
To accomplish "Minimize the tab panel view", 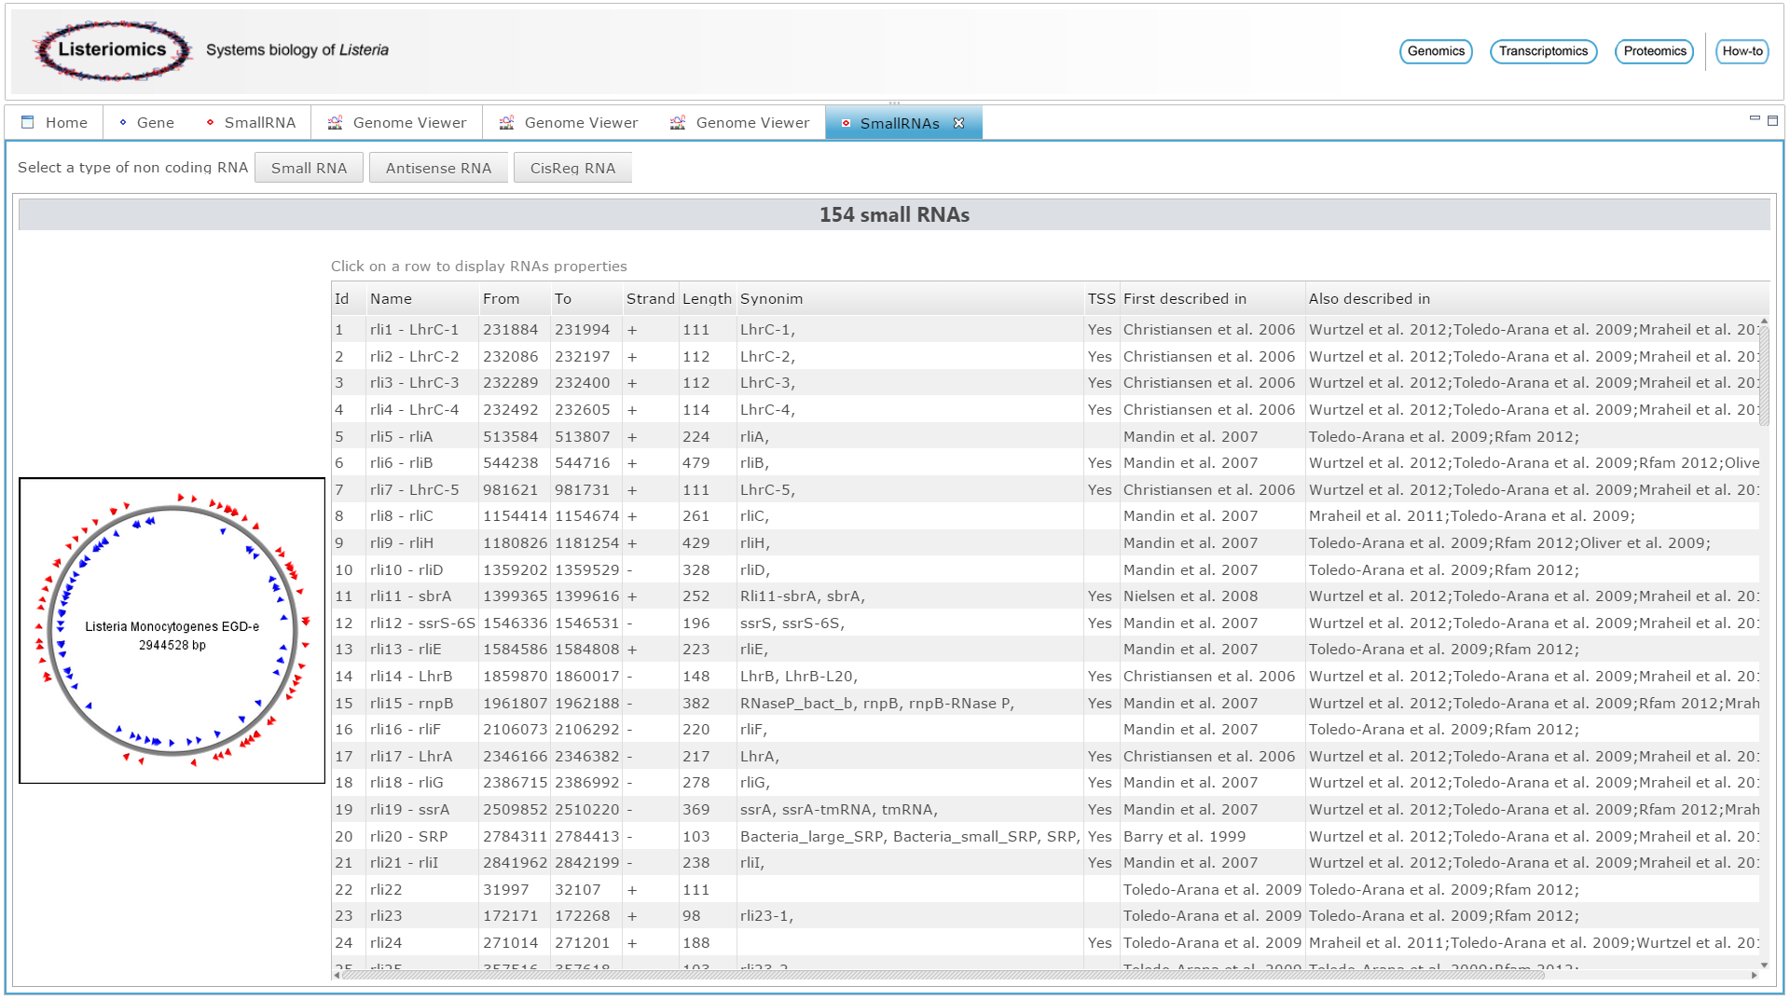I will [1755, 119].
